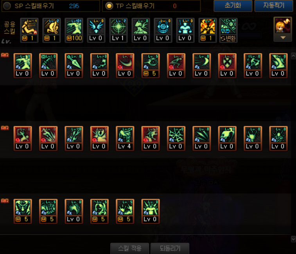The image size is (296, 254).
Task: Click the 초기화 reset button
Action: point(233,5)
